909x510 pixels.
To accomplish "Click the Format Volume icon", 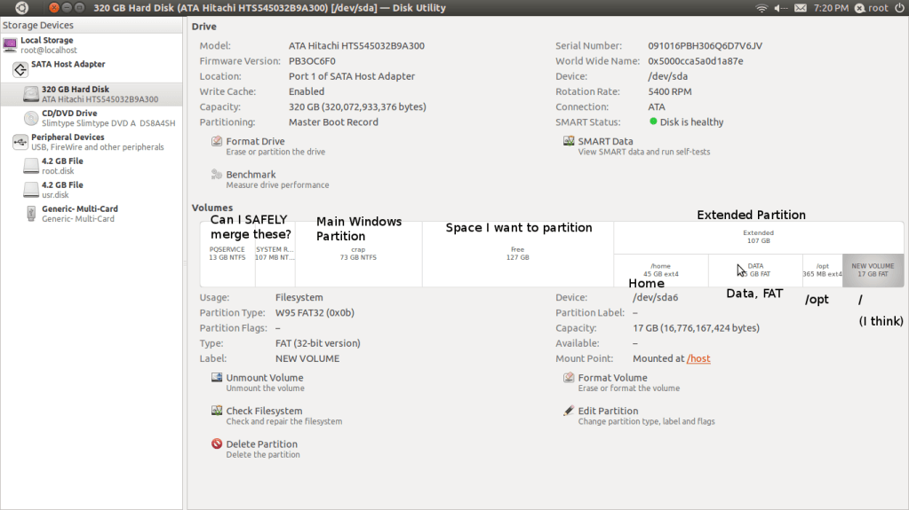I will (x=569, y=378).
